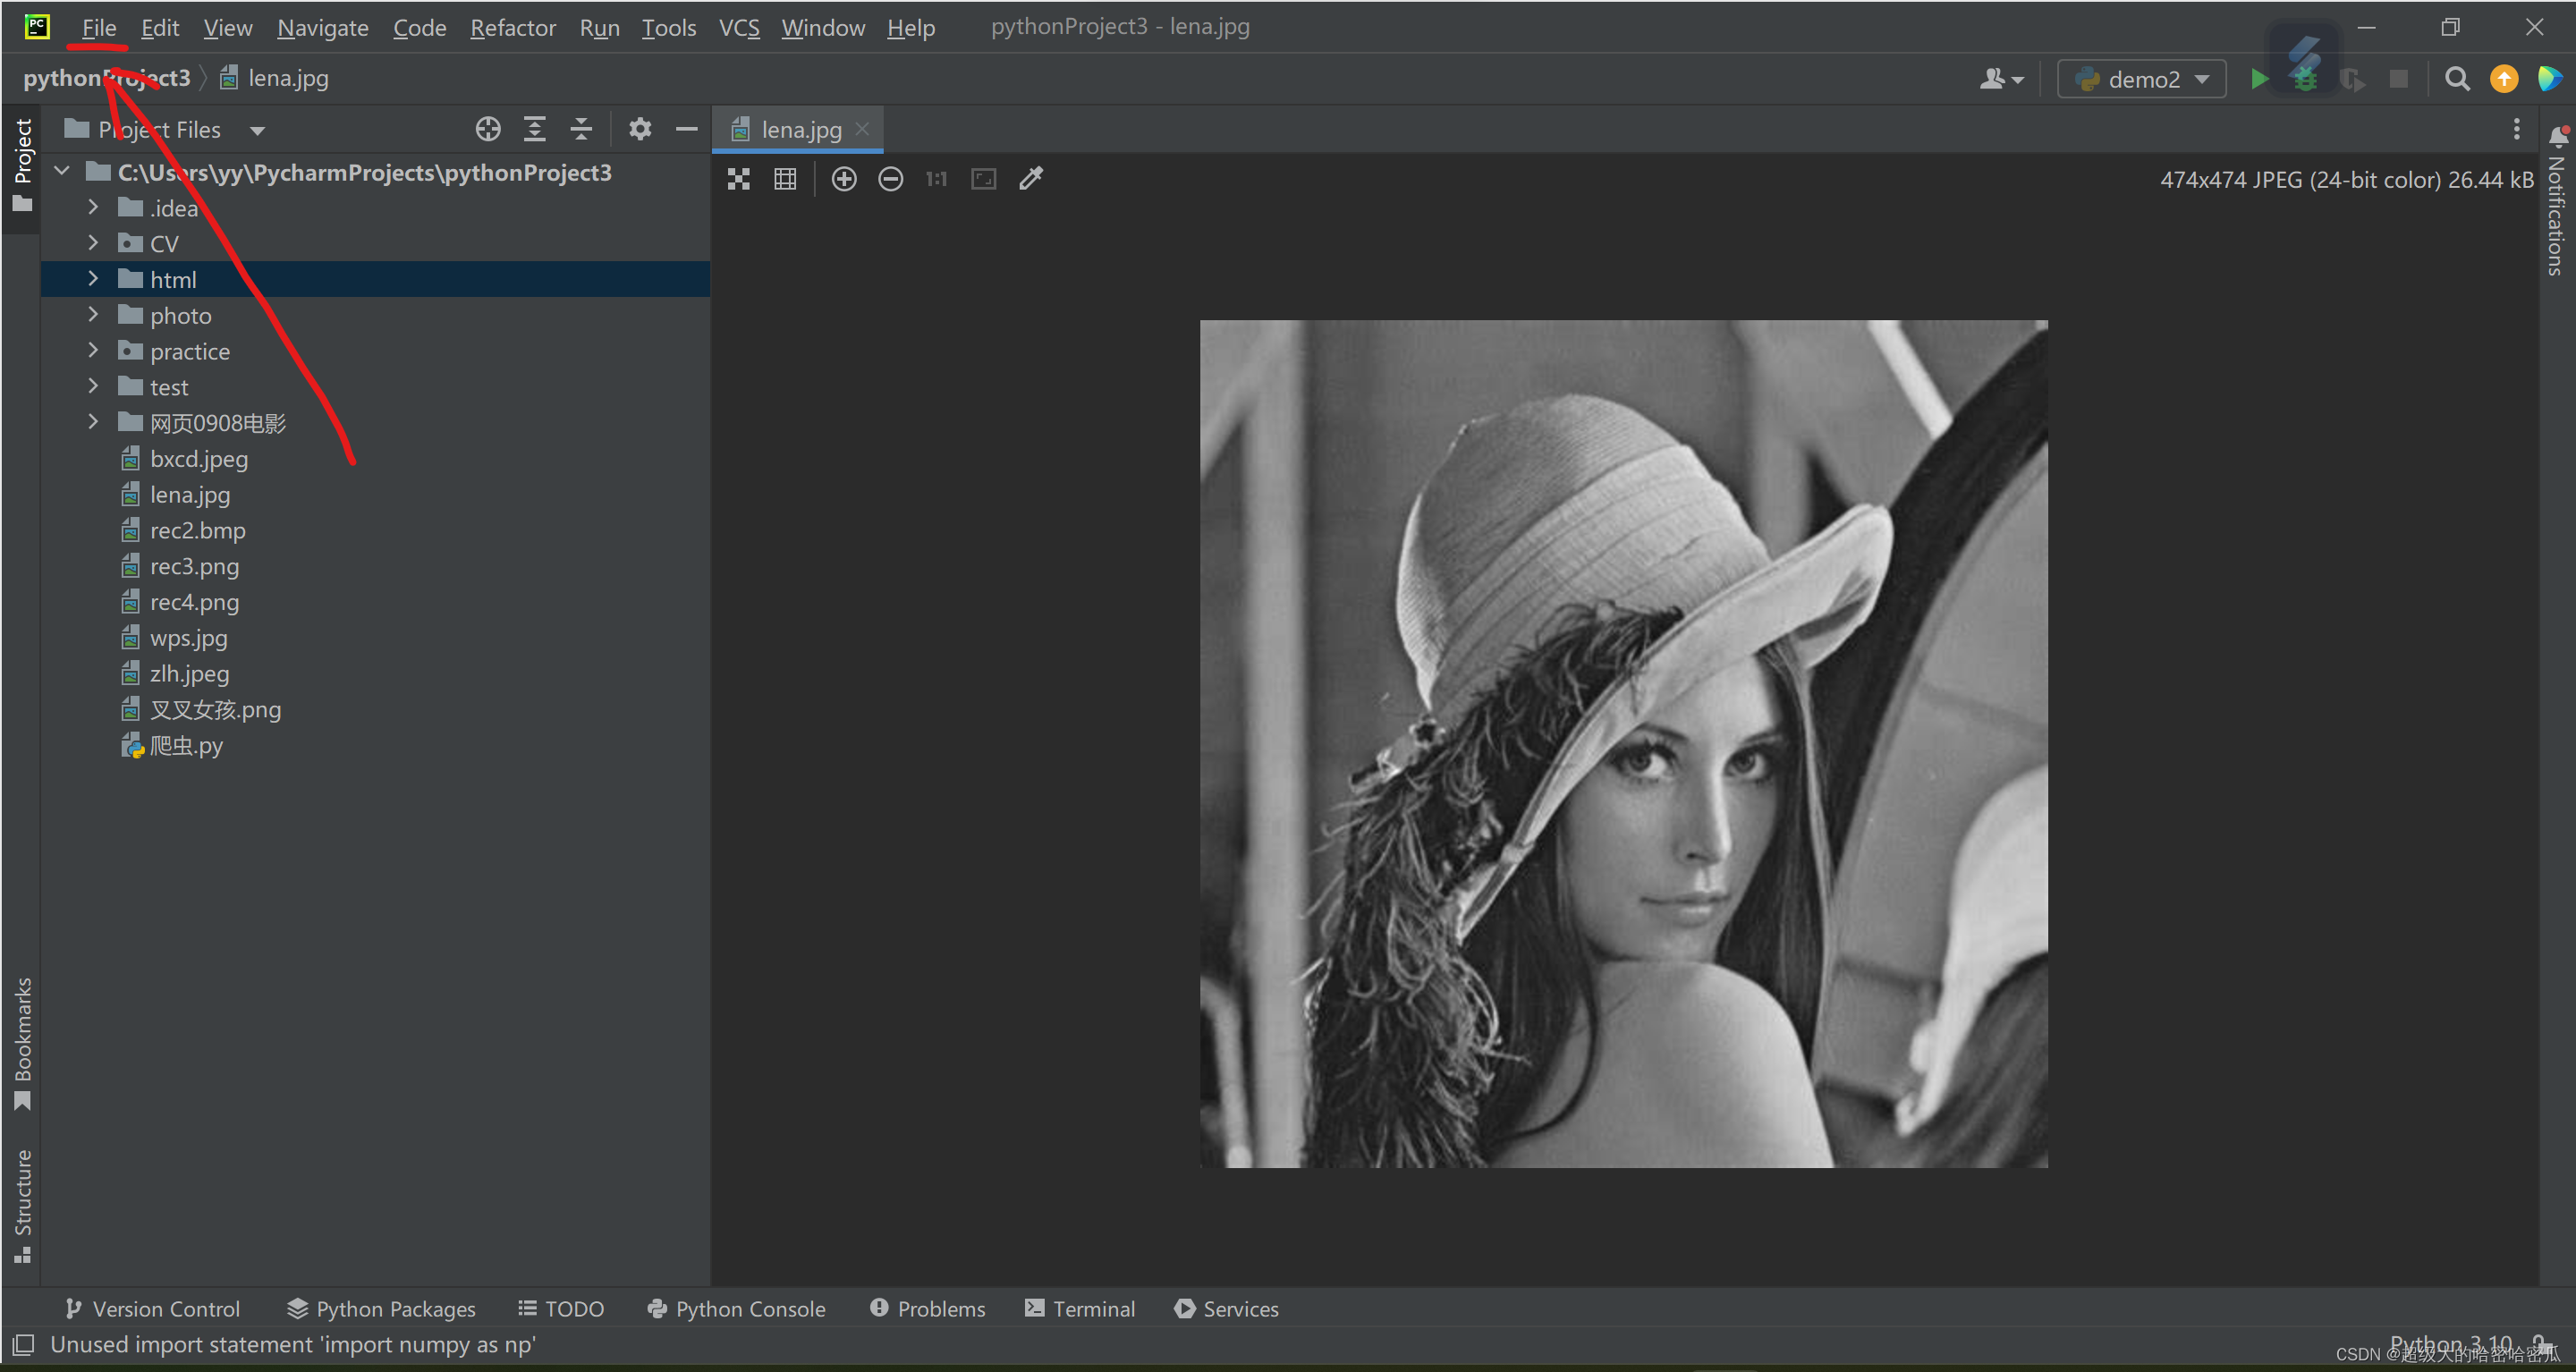Activate the color picker eyedropper
This screenshot has width=2576, height=1372.
(1031, 179)
